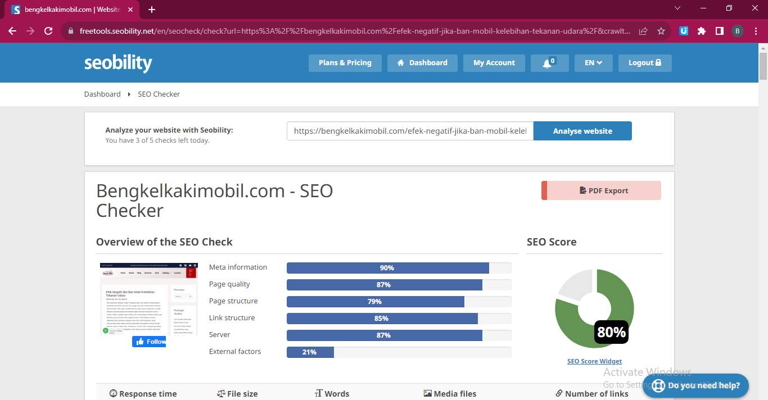
Task: Open Chrome profile avatar B
Action: tap(738, 31)
